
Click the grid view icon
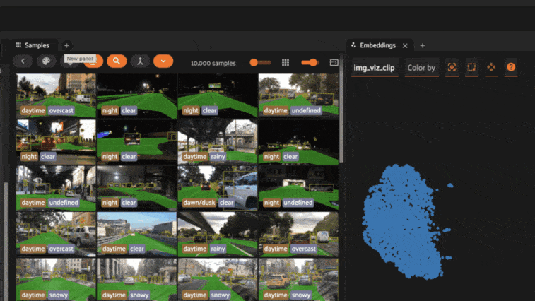(286, 62)
